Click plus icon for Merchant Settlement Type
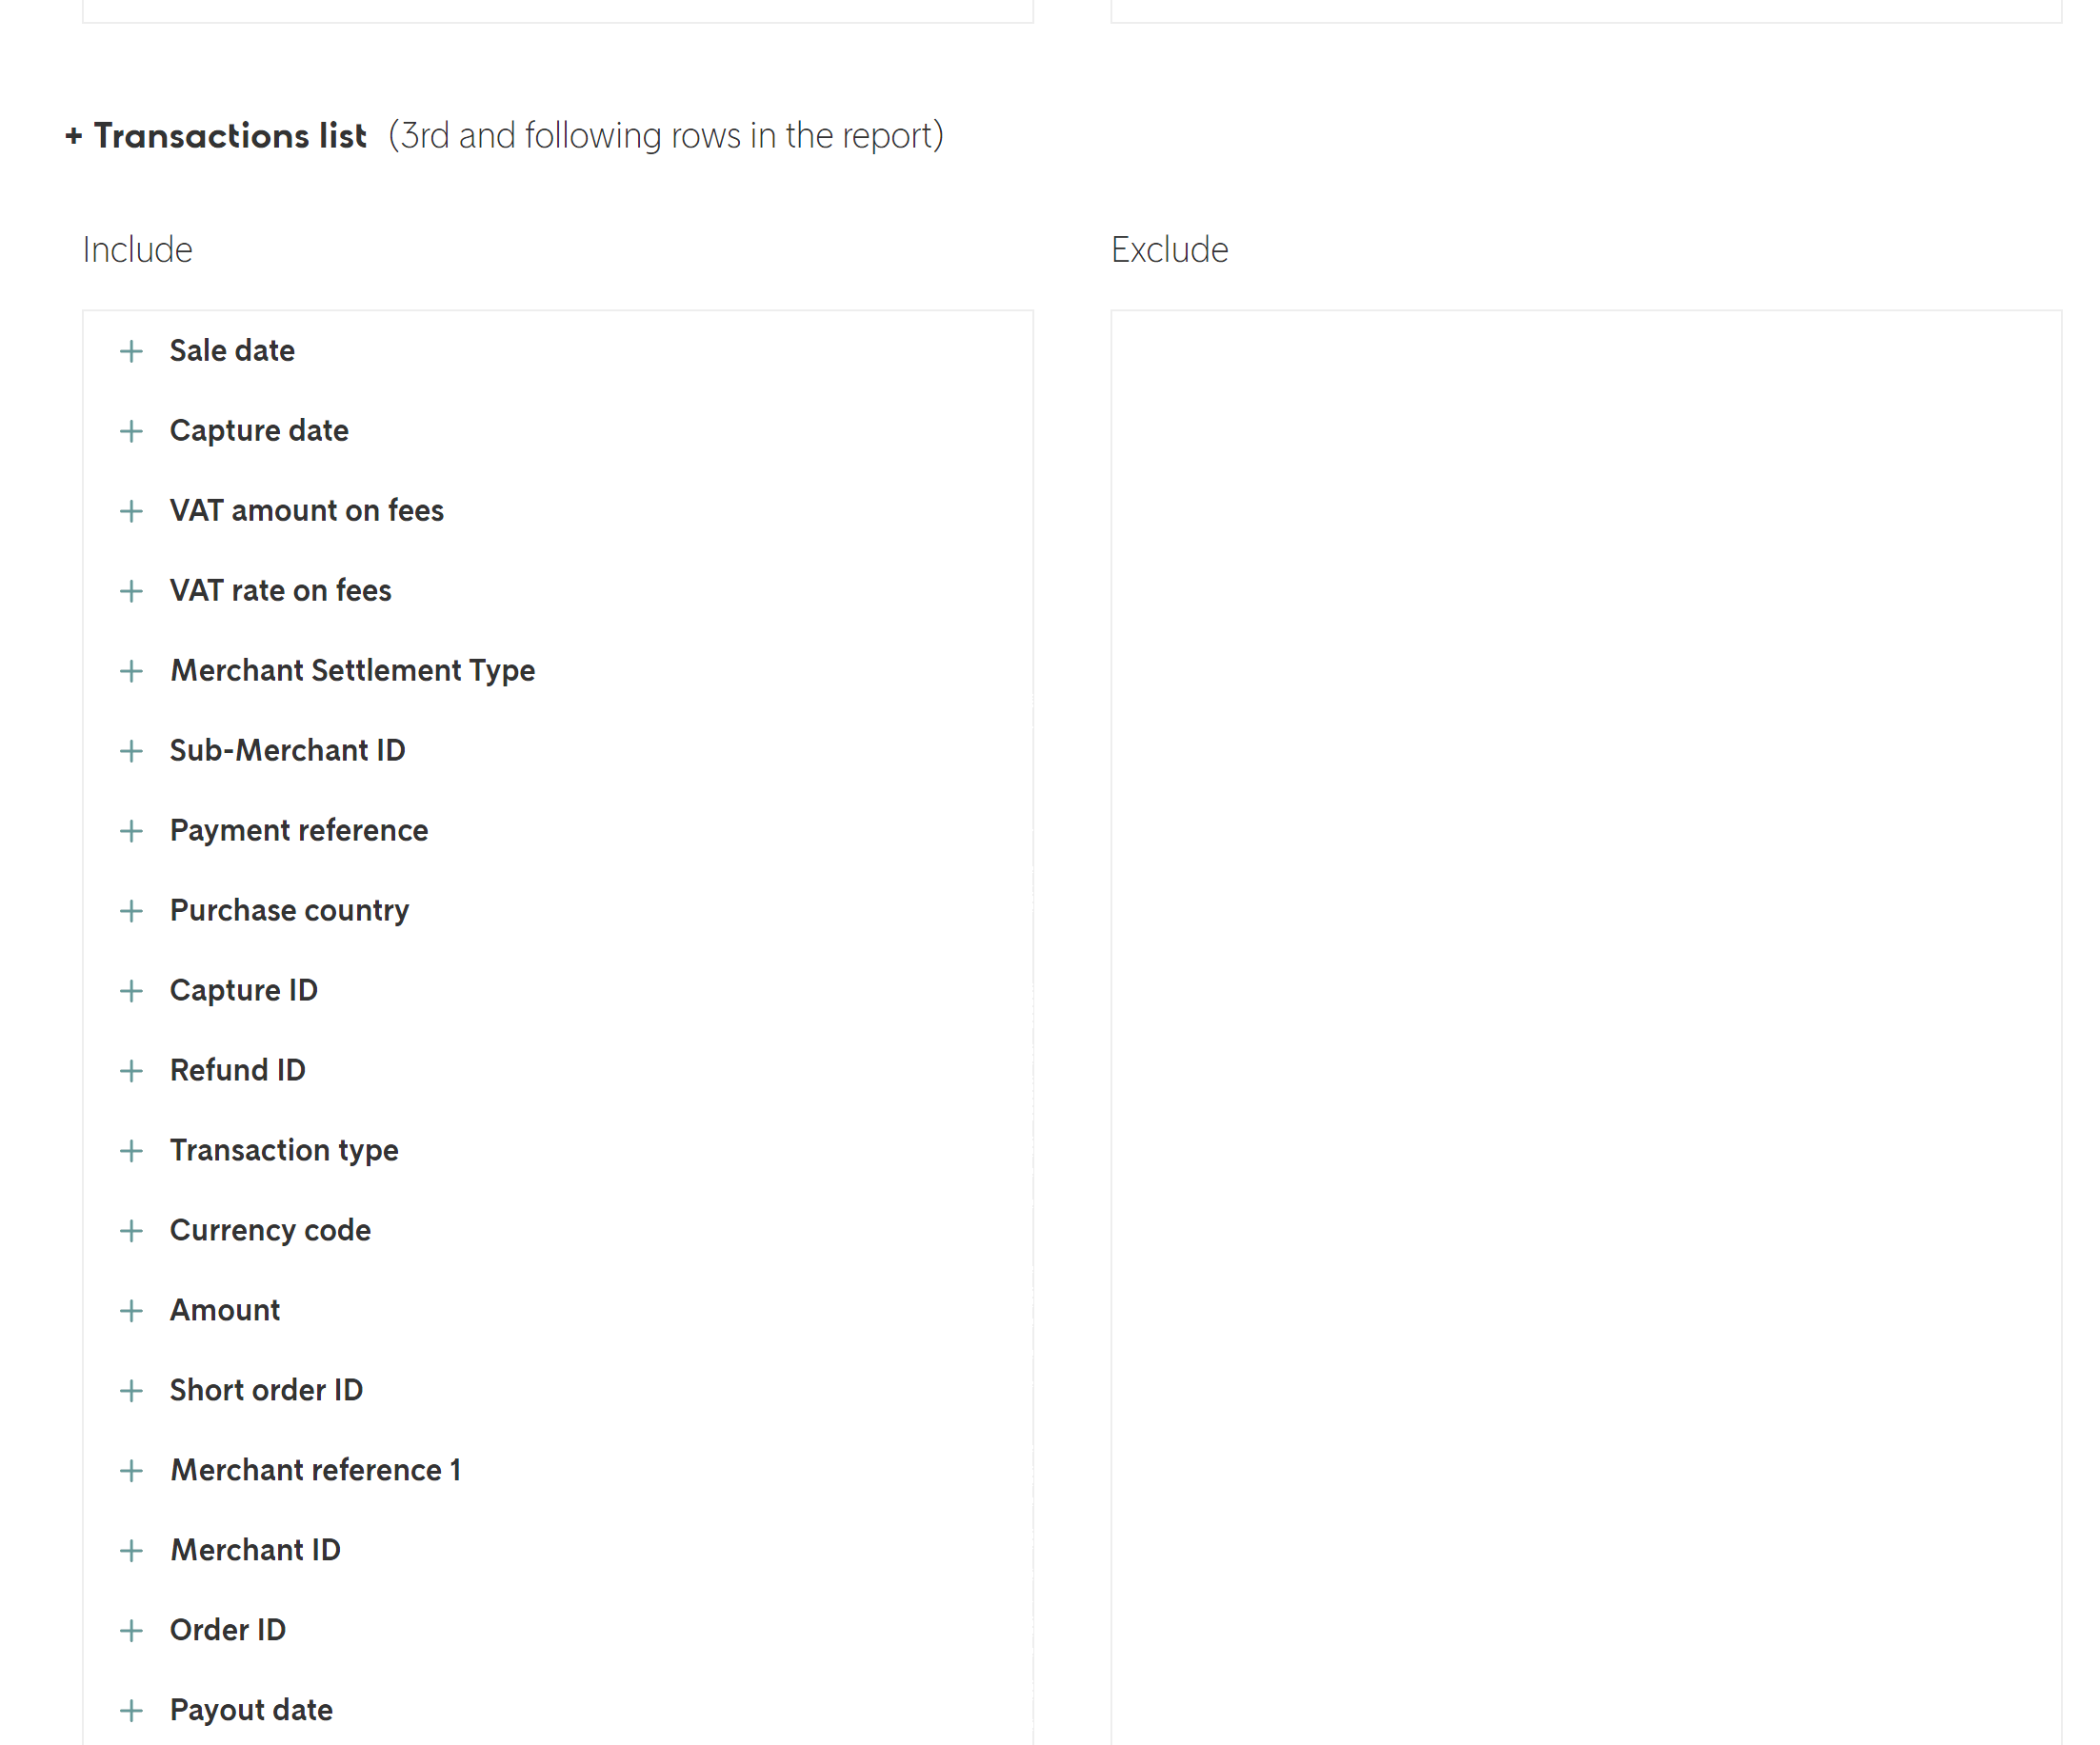Viewport: 2100px width, 1745px height. (131, 670)
